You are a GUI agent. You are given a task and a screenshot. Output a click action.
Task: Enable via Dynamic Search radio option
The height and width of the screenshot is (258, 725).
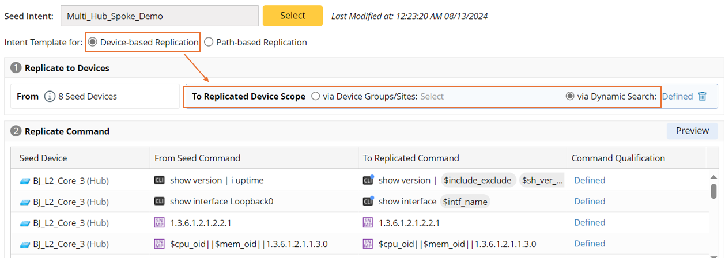coord(570,96)
